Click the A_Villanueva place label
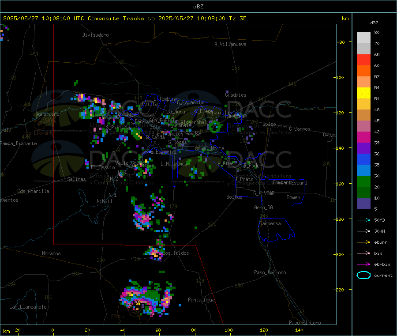 pos(230,44)
